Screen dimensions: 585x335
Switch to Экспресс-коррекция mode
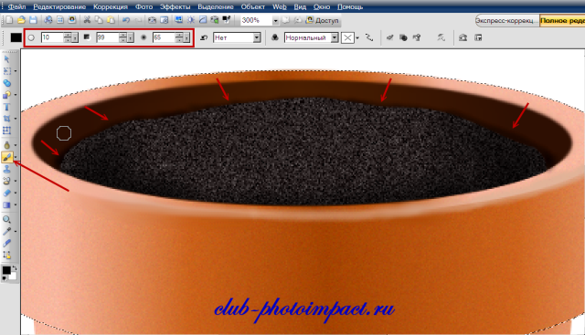506,20
